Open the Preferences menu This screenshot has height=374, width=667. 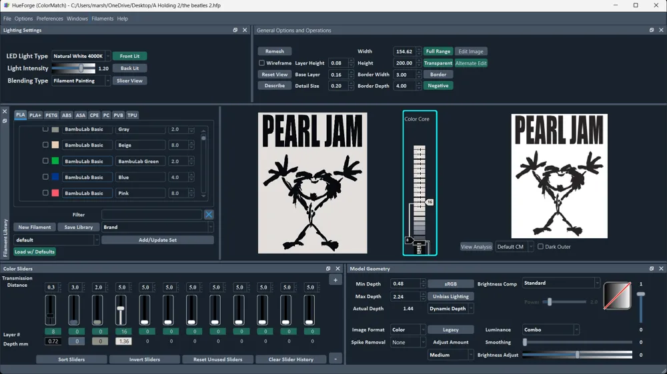point(50,19)
